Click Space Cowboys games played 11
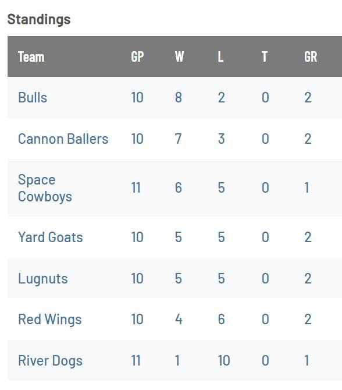 point(136,188)
